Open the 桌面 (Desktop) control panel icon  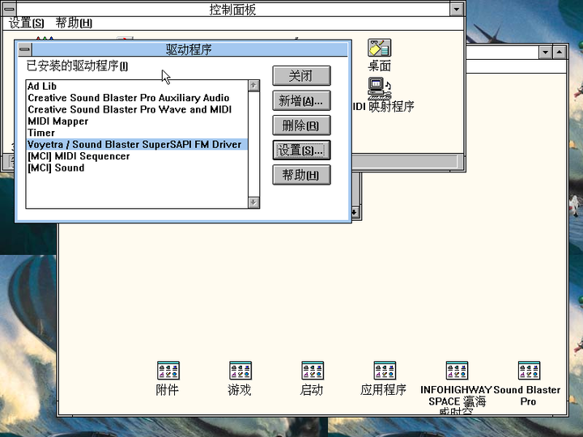[379, 49]
